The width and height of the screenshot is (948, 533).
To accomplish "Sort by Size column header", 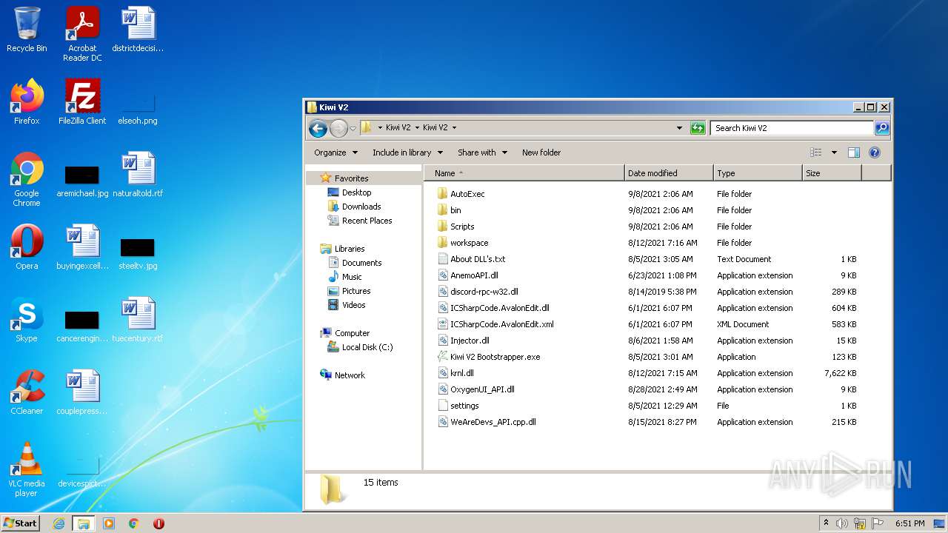I will tap(832, 173).
